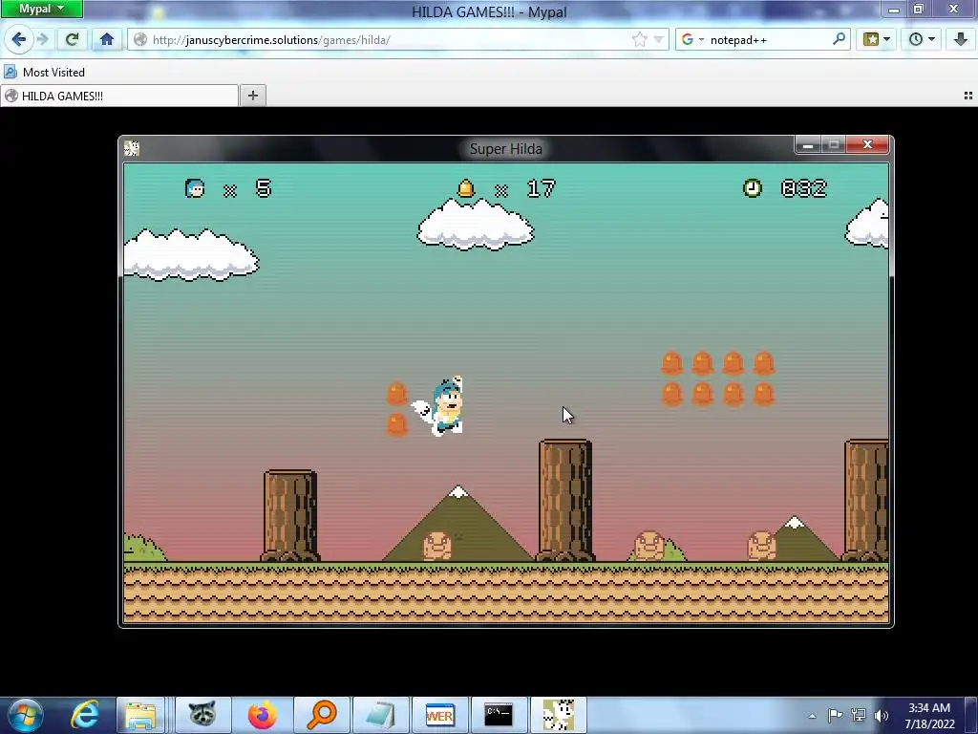Click the Woodman enemy on the mountain
Viewport: 978px width, 734px height.
(437, 546)
